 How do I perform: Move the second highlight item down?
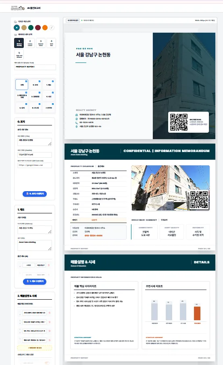pyautogui.click(x=20, y=323)
